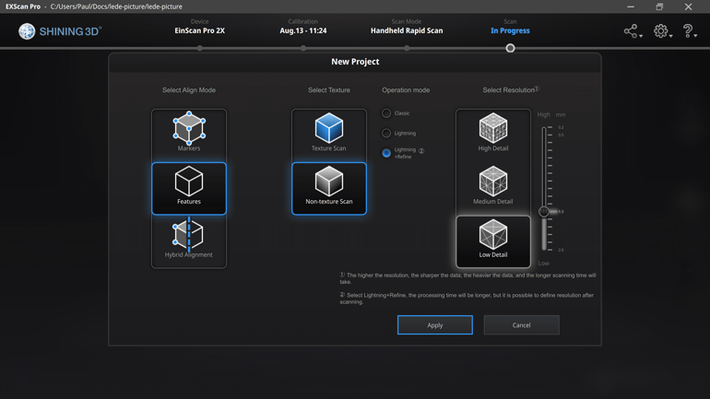Click the Apply button
The width and height of the screenshot is (710, 399).
pyautogui.click(x=435, y=325)
